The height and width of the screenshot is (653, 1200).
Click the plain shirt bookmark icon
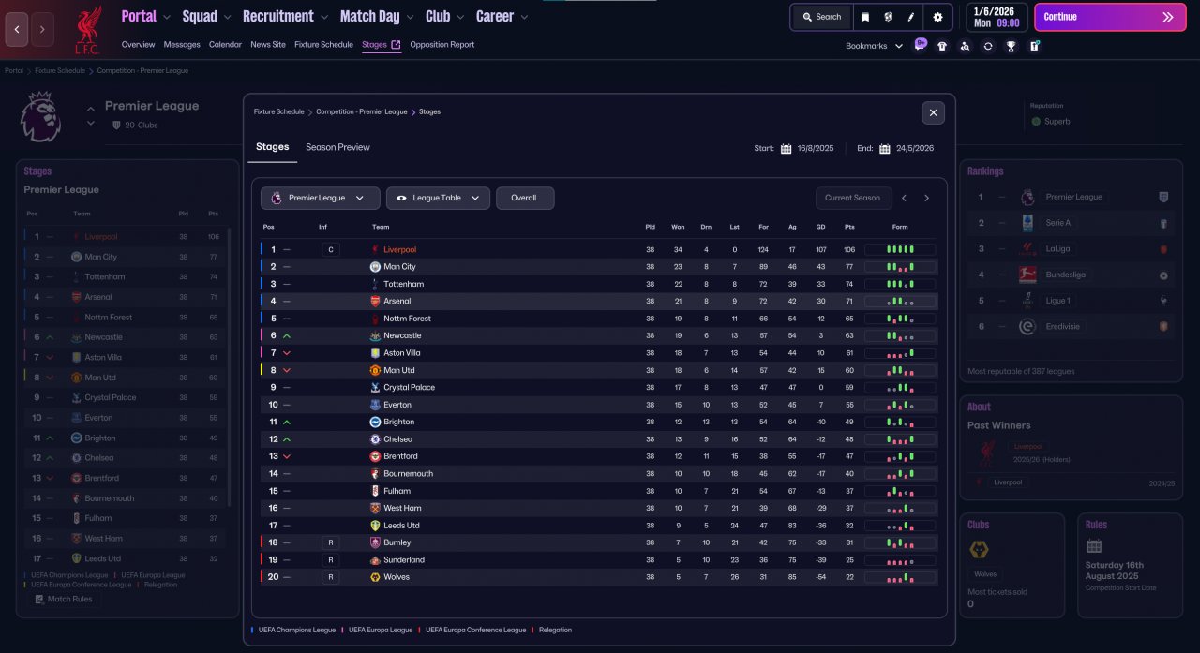tap(942, 46)
